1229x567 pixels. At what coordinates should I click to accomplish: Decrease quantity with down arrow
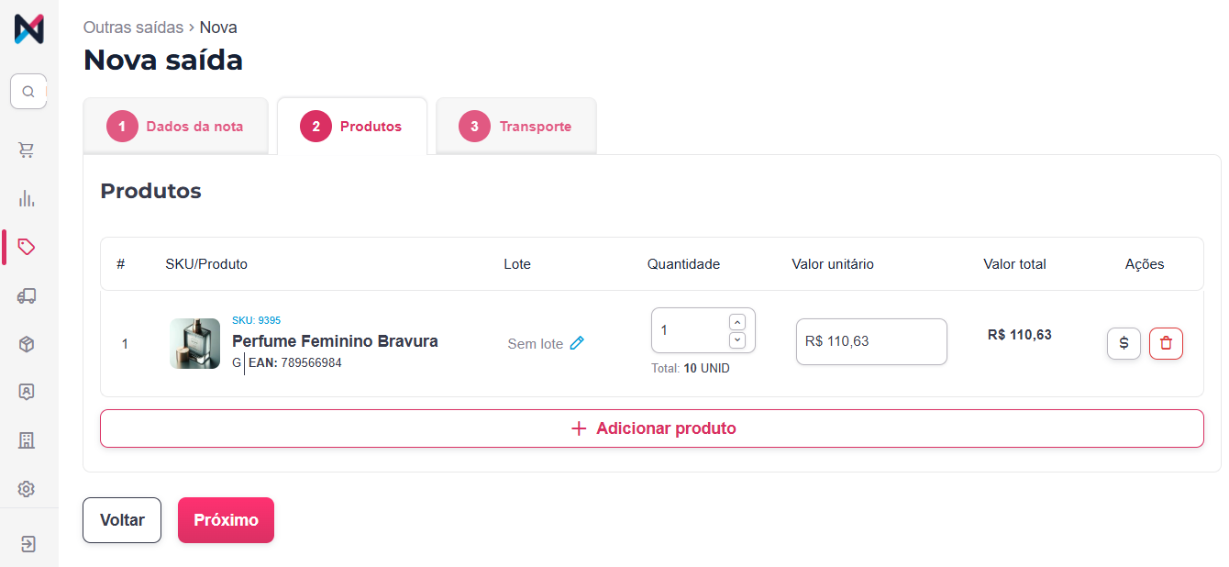pyautogui.click(x=737, y=340)
